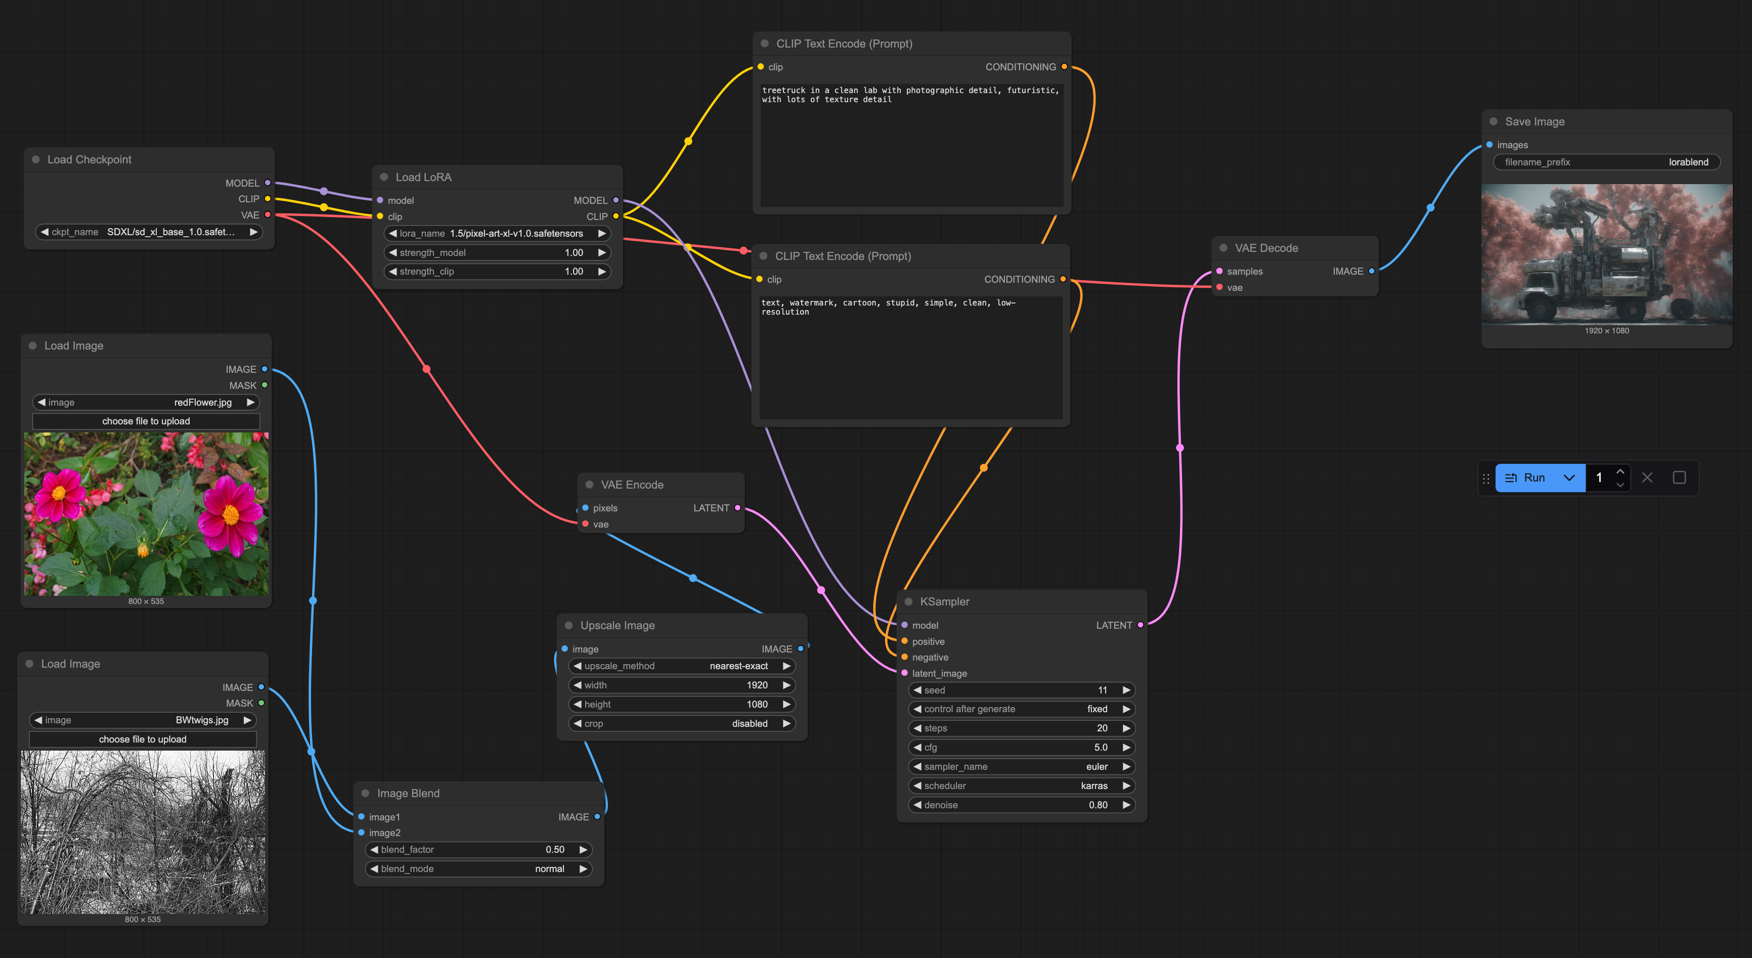Collapse the Load Checkpoint node dot
This screenshot has height=958, width=1752.
[36, 159]
